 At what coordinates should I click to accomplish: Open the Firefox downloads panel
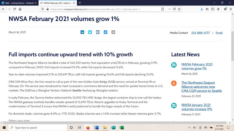(202, 9)
